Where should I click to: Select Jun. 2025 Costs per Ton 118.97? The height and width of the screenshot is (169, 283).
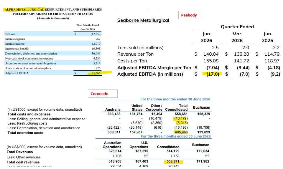[x=272, y=61]
